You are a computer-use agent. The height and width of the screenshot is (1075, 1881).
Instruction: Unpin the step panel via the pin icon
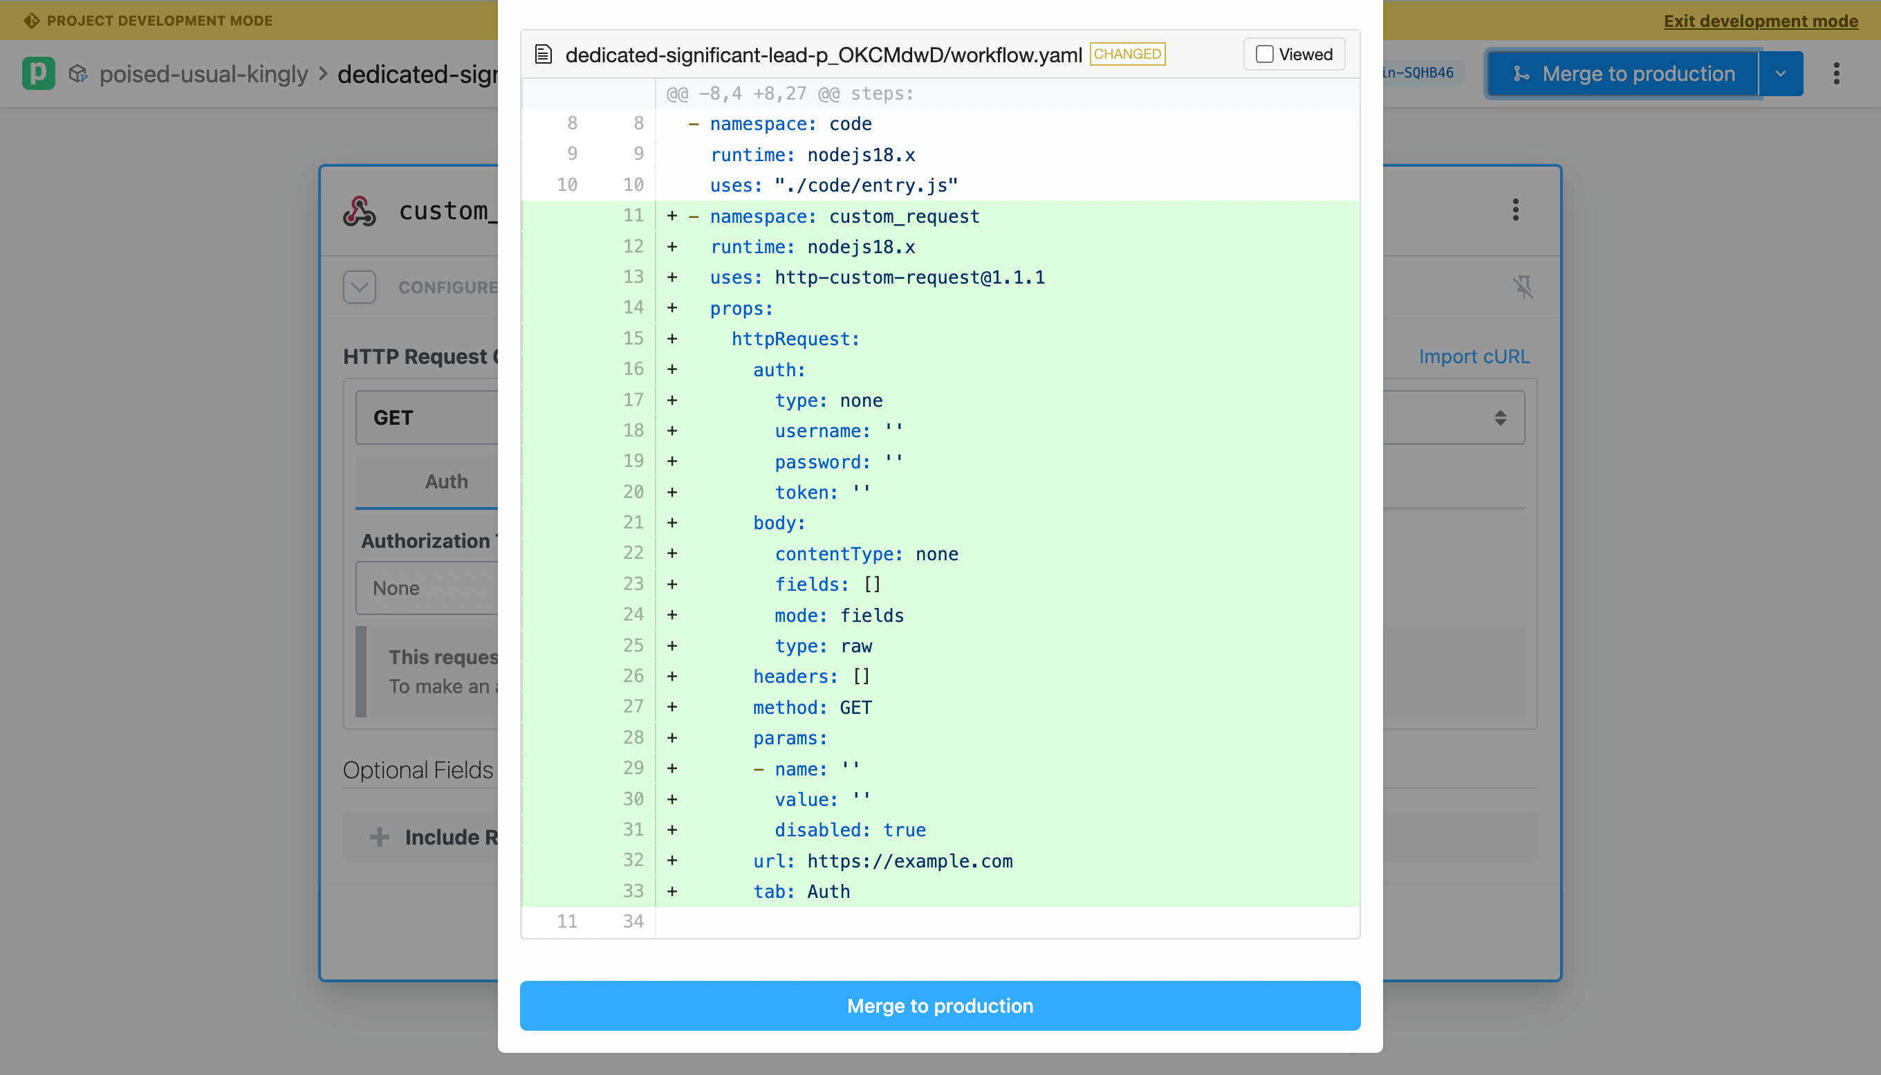(x=1522, y=286)
